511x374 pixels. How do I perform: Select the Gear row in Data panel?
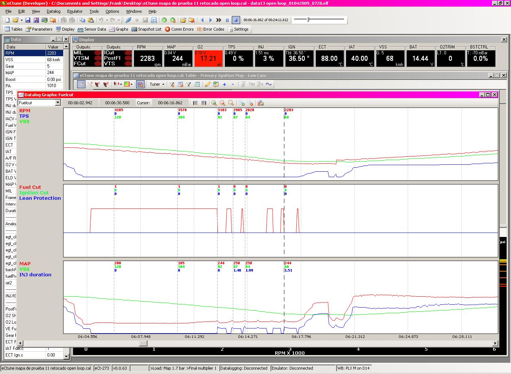(34, 66)
